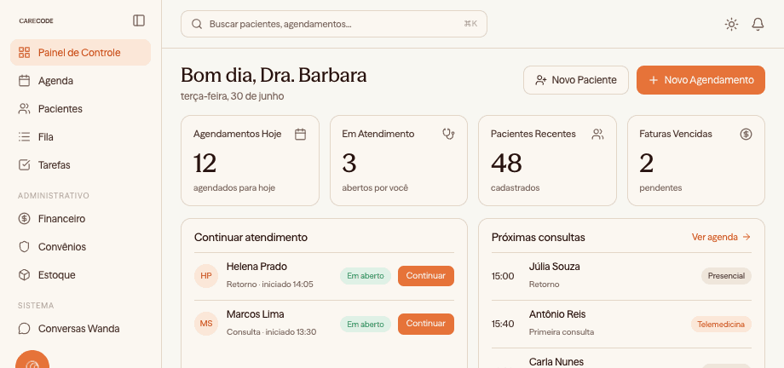Click the Novo Paciente button
Viewport: 784px width, 368px height.
click(576, 80)
